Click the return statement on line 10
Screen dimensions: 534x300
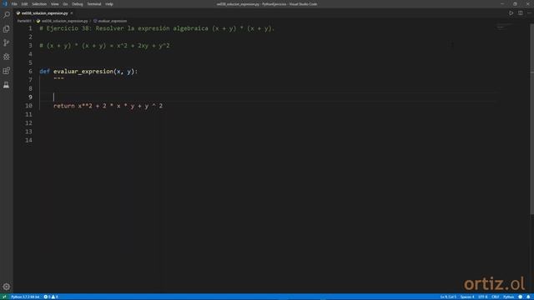pos(108,106)
